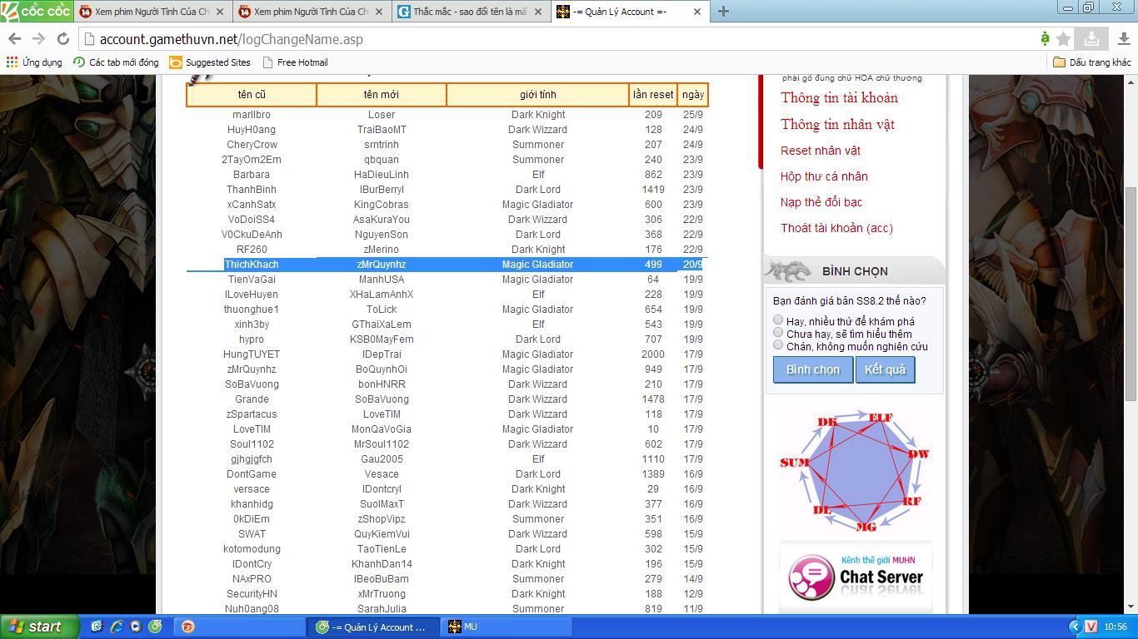
Task: Click the marllbro old name cell
Action: [x=252, y=115]
